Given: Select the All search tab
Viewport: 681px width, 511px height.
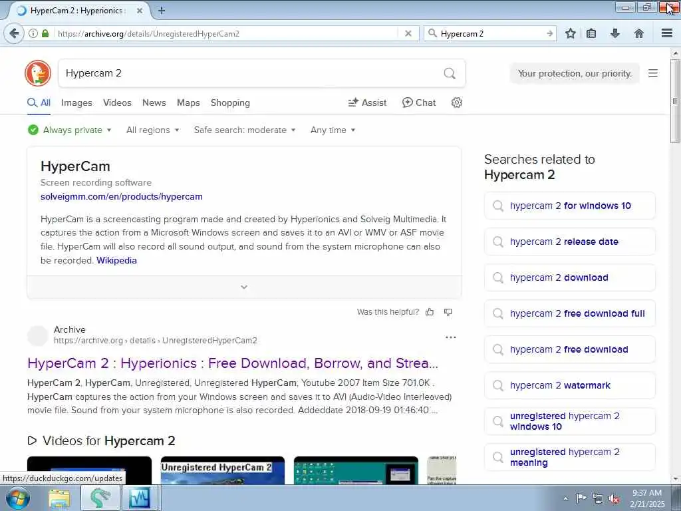Looking at the screenshot, I should coord(39,102).
